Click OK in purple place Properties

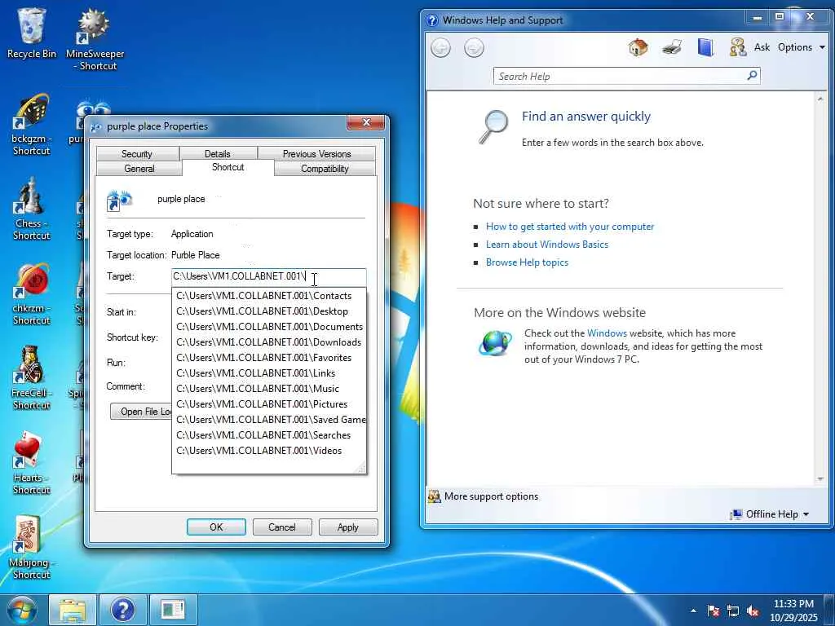[x=216, y=527]
